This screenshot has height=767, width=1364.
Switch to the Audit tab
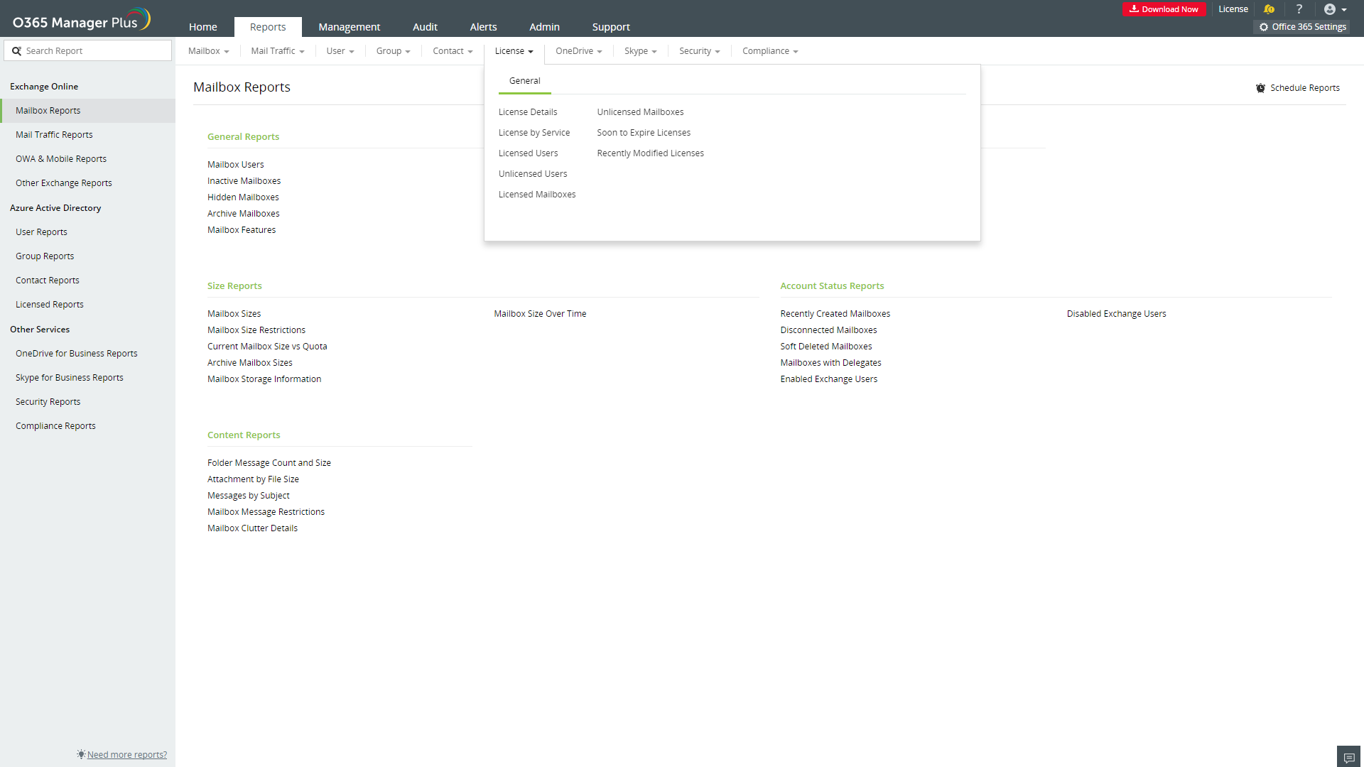[x=425, y=27]
